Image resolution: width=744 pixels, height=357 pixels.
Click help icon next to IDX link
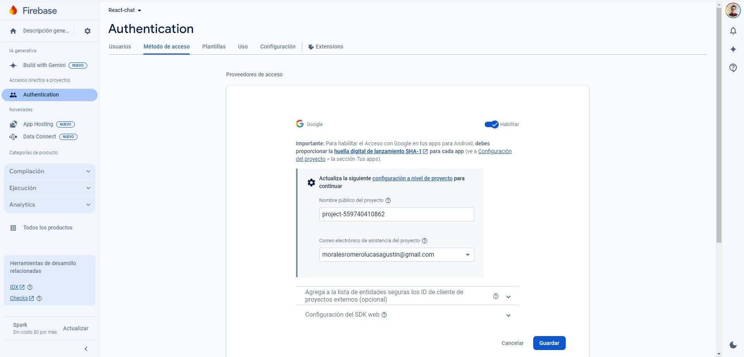click(30, 287)
